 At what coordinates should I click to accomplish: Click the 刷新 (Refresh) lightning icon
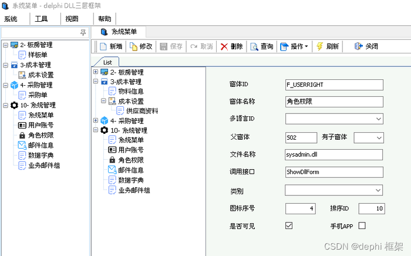(319, 46)
